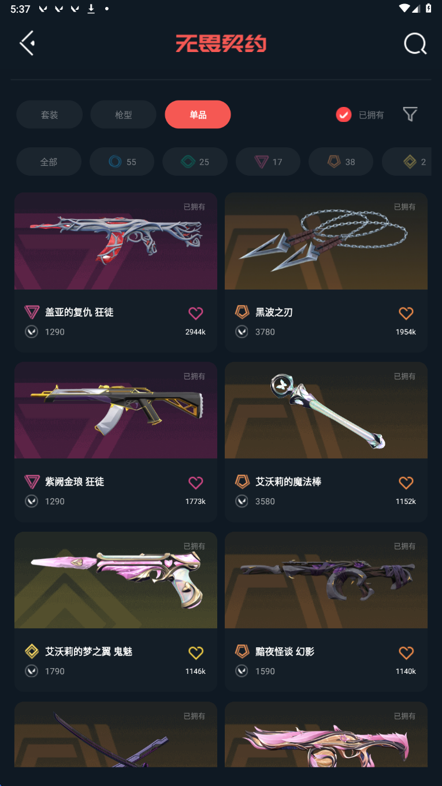Select the 全部 tier filter
442x786 pixels.
(x=49, y=162)
